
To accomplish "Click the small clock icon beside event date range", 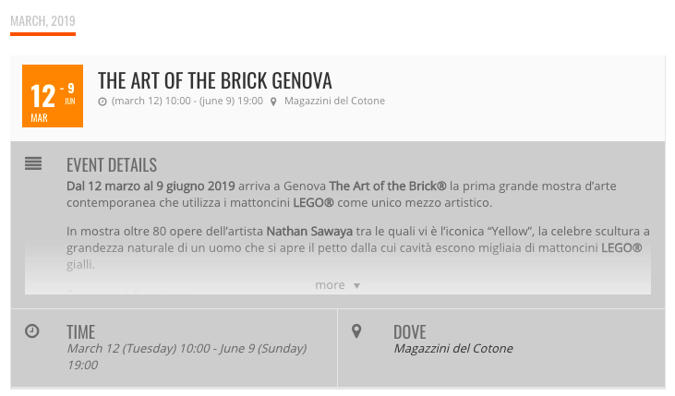I will (x=102, y=102).
